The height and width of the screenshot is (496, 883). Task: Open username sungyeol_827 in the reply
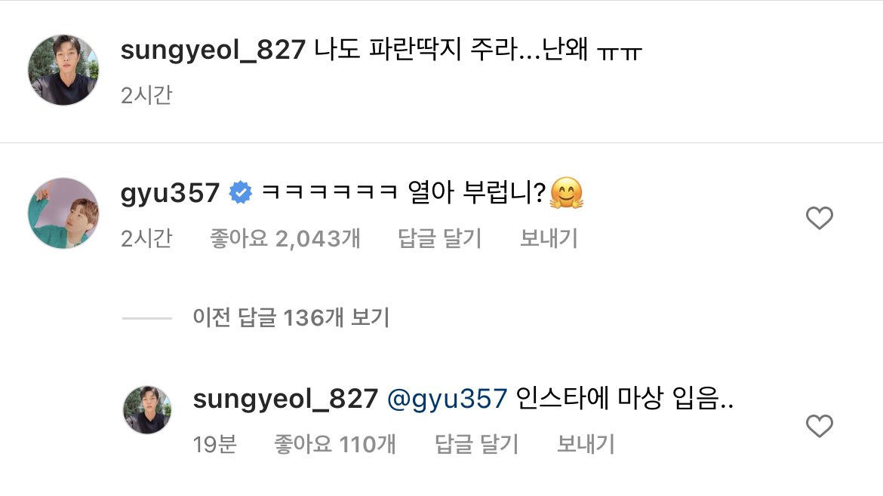pyautogui.click(x=285, y=400)
